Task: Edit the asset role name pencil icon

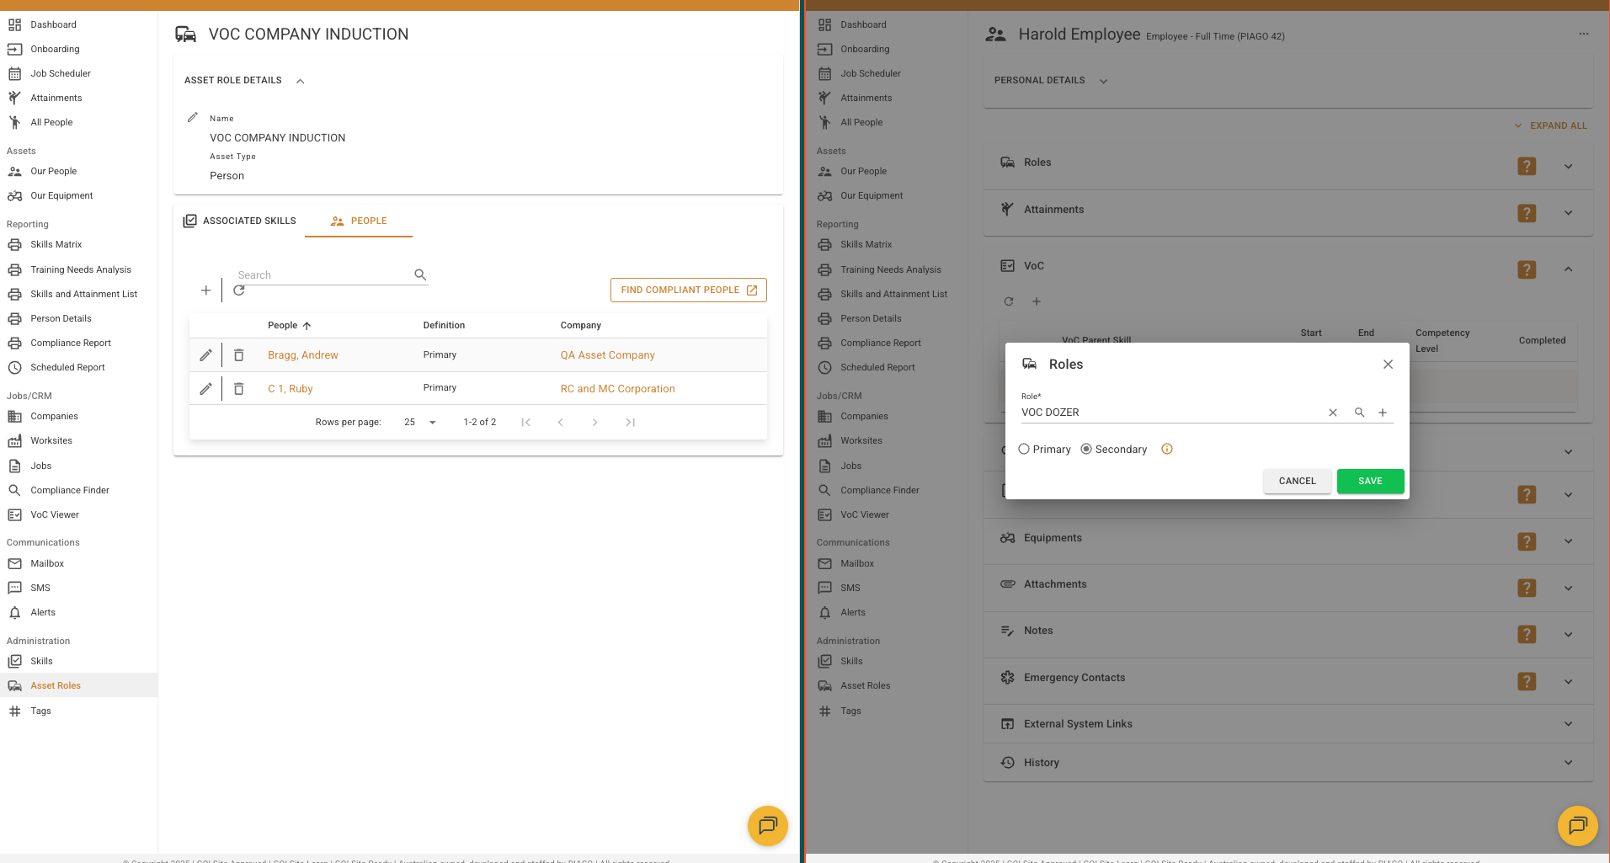Action: point(193,118)
